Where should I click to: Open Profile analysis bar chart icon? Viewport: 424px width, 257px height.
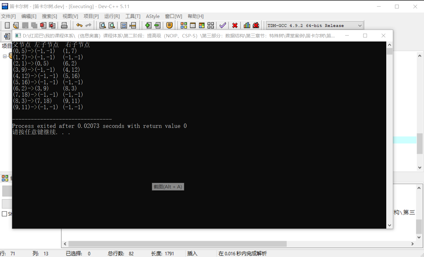coord(247,26)
